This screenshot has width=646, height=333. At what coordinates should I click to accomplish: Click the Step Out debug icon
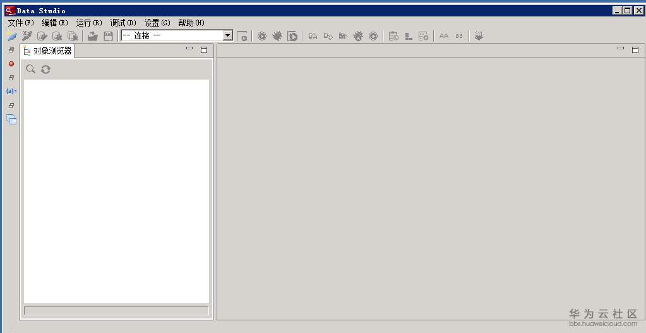[343, 36]
